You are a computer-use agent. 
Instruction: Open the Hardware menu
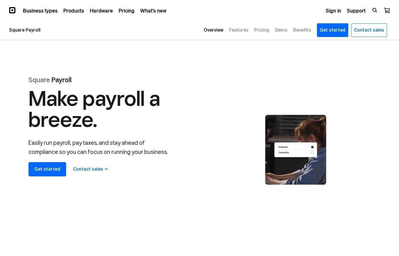point(101,11)
